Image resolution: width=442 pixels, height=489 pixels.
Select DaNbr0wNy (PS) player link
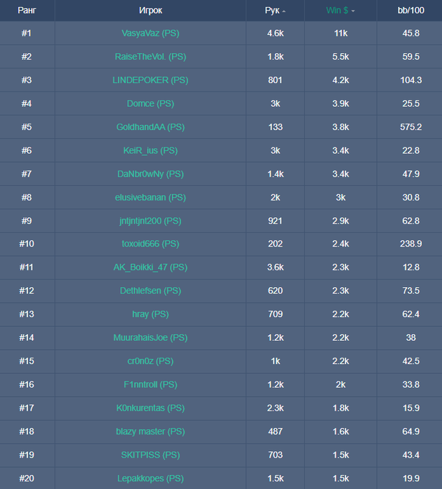[150, 174]
